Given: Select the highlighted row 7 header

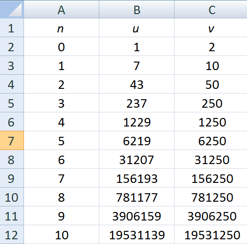Looking at the screenshot, I should click(12, 141).
